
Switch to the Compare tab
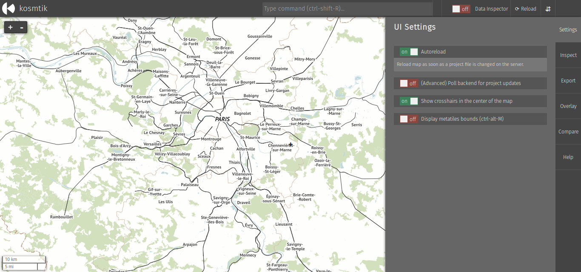(x=568, y=132)
